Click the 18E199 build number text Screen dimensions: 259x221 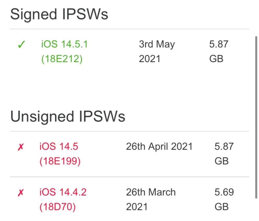tap(60, 161)
